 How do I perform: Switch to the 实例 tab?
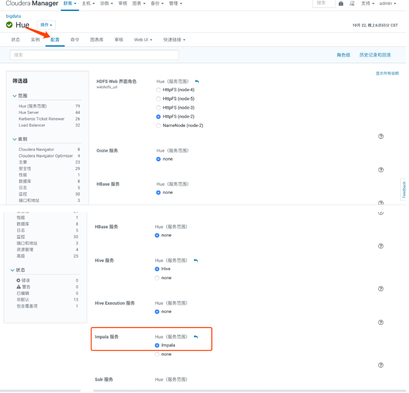click(35, 40)
